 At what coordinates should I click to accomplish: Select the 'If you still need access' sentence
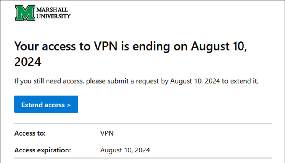136,81
